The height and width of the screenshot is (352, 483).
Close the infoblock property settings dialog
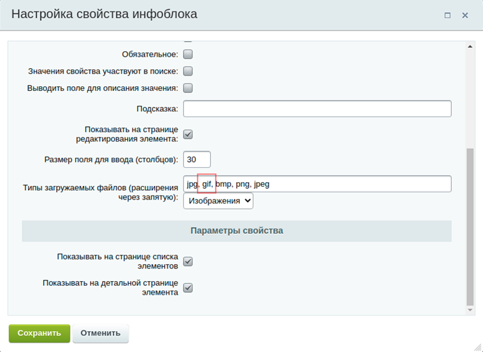(465, 15)
